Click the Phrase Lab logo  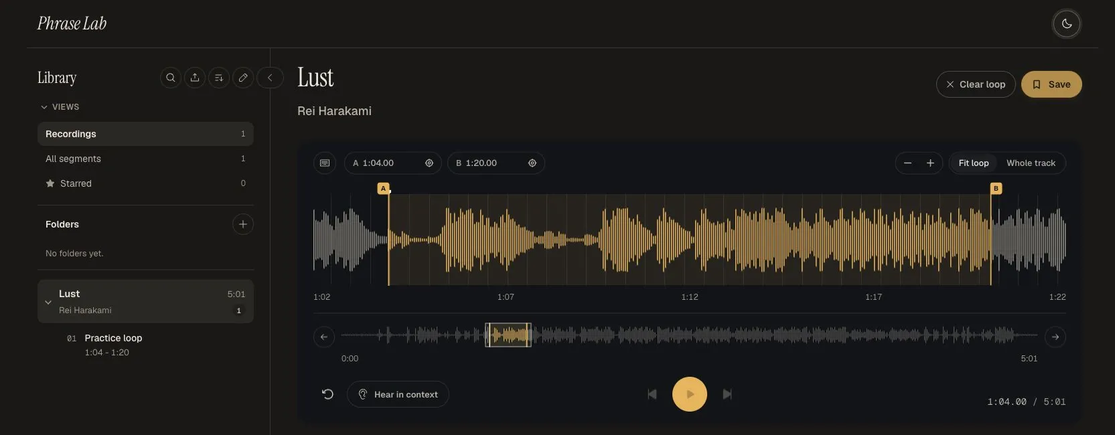[x=72, y=24]
